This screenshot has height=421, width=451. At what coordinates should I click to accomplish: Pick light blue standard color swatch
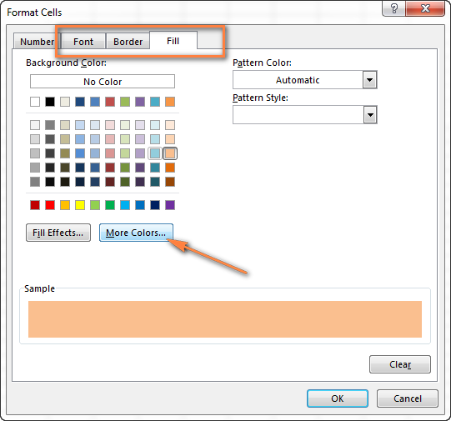pos(125,205)
